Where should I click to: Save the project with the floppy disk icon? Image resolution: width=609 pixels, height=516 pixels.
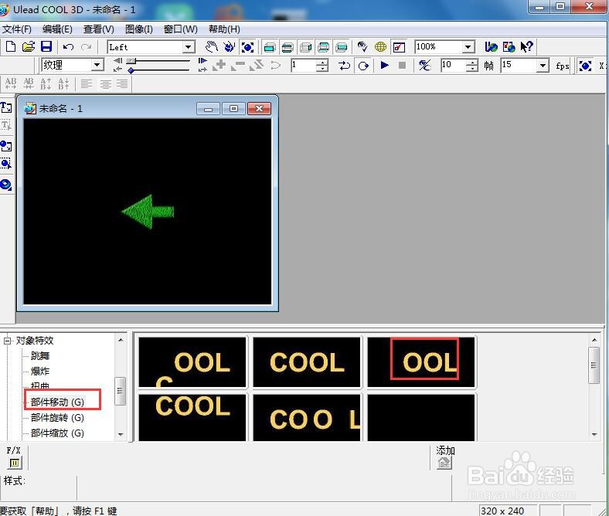(46, 47)
